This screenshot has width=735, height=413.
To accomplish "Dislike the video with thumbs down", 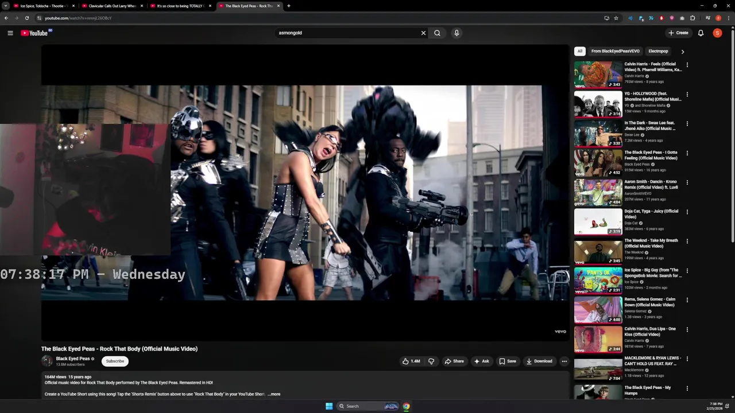I will (431, 361).
